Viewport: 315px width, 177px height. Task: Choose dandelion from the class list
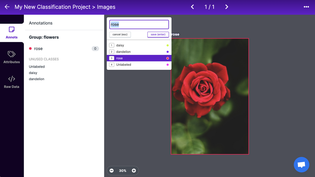tap(139, 52)
